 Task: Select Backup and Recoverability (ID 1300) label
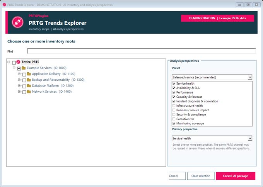(x=58, y=80)
